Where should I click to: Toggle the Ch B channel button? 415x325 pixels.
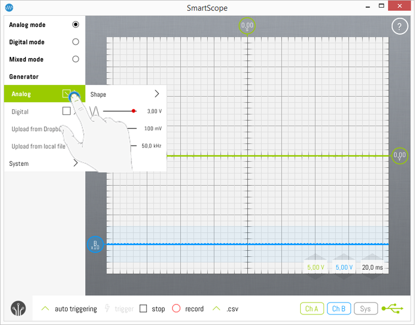(x=339, y=309)
